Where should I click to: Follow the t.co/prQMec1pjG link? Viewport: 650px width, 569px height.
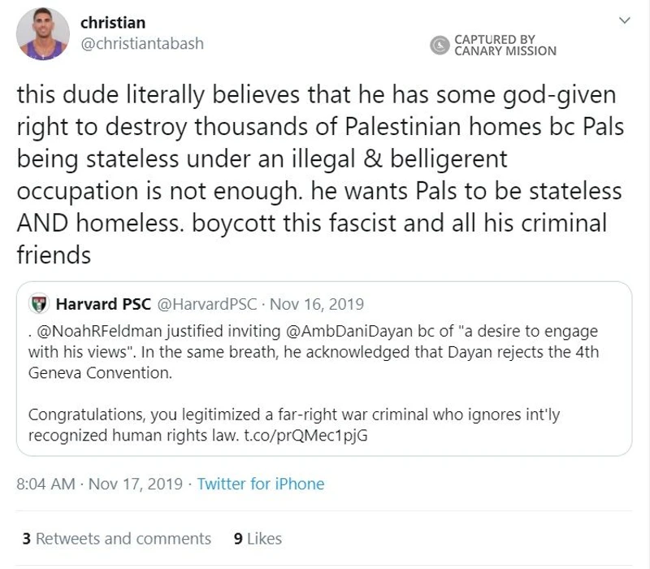(x=306, y=436)
